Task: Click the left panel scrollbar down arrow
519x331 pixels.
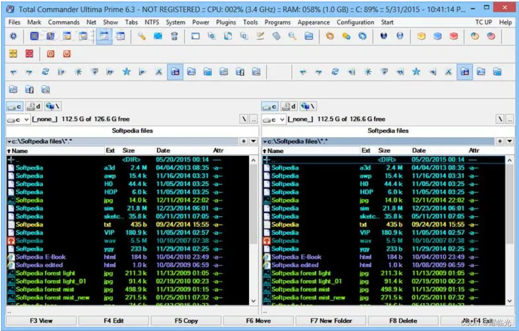Action: [253, 301]
